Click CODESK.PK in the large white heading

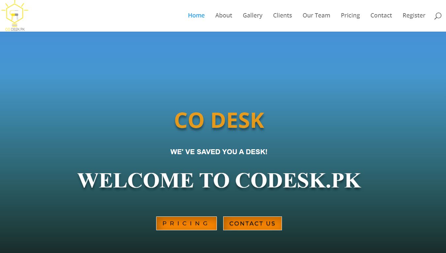[x=298, y=181]
